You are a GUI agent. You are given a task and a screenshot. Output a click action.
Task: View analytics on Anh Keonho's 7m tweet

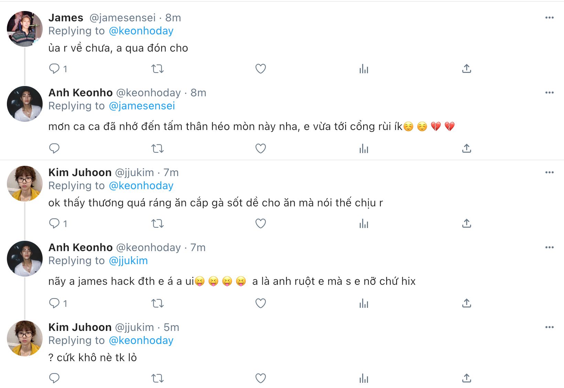point(364,303)
